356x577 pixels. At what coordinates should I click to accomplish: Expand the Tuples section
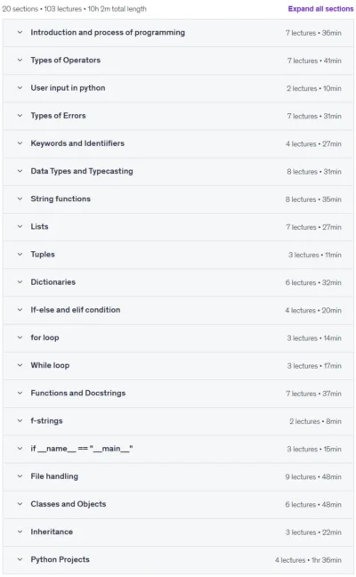pos(178,255)
